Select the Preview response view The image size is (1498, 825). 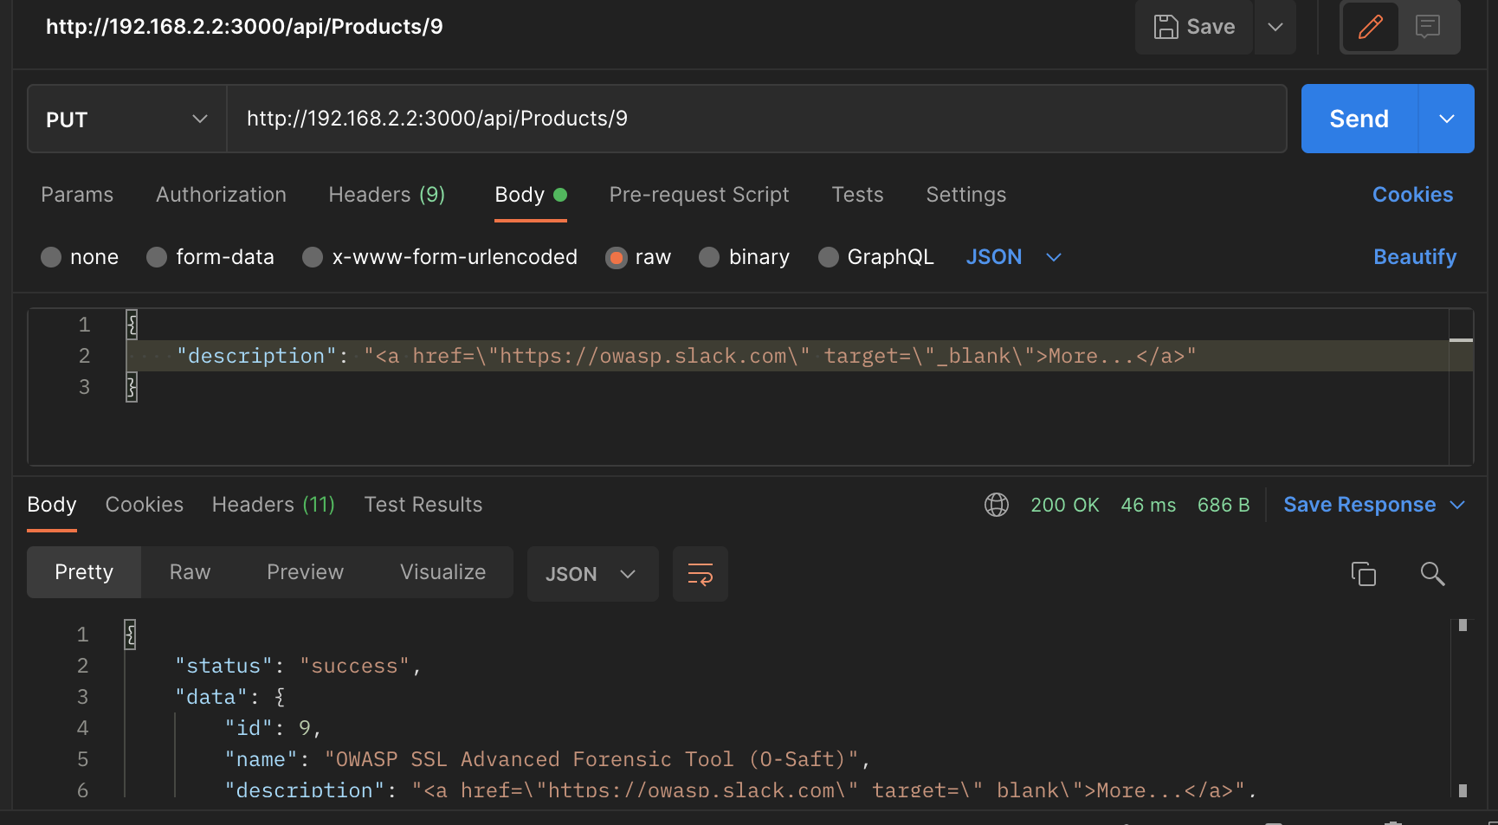[305, 572]
